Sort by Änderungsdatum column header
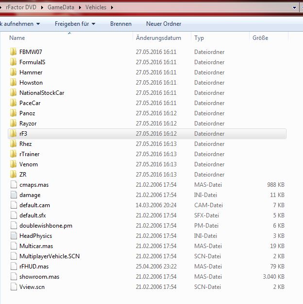The width and height of the screenshot is (303, 304). click(158, 38)
